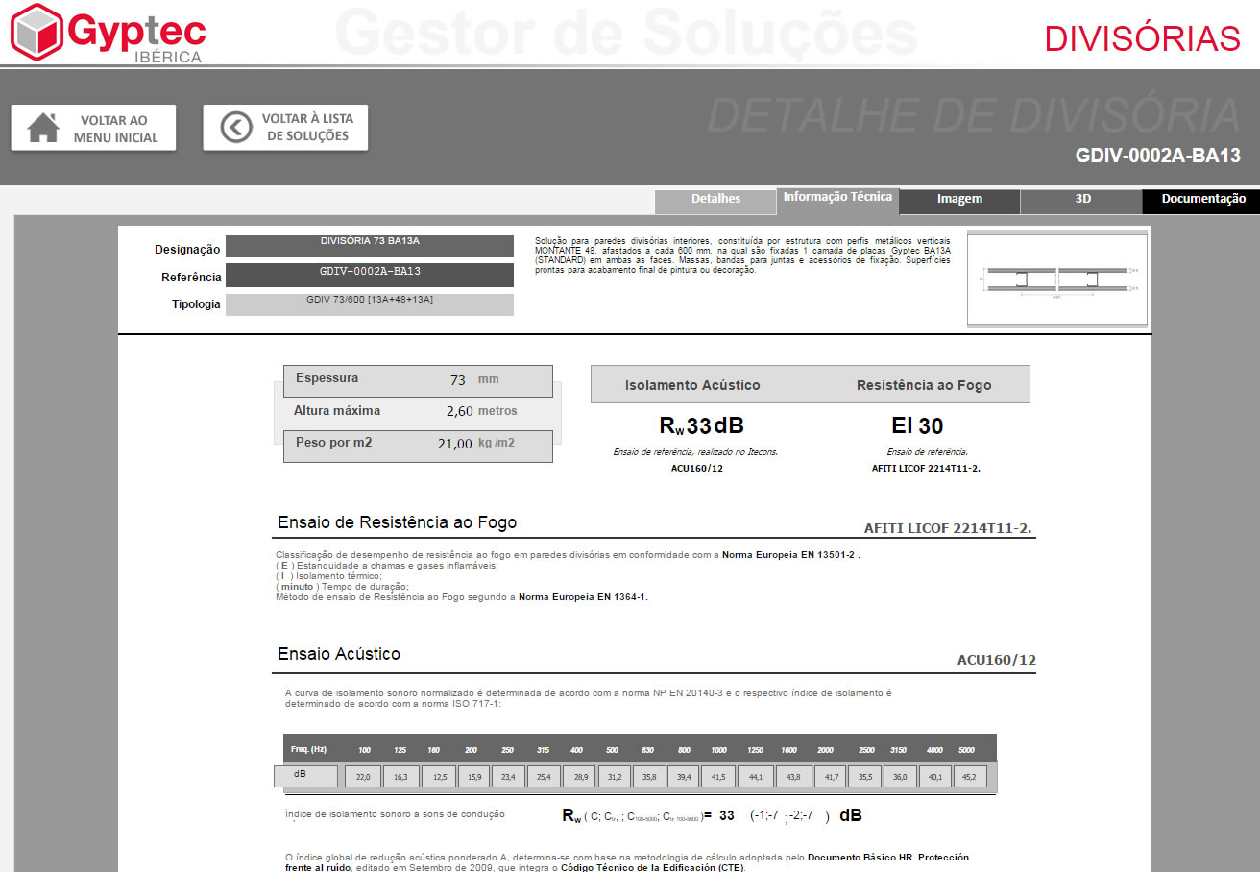Image resolution: width=1260 pixels, height=872 pixels.
Task: Click the home icon for the initial menu
Action: pyautogui.click(x=43, y=128)
